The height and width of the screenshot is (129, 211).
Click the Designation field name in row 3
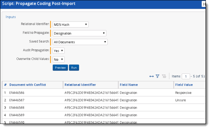coord(128,108)
